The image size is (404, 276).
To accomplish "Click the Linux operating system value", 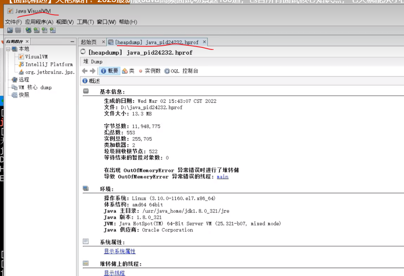I will pos(174,198).
